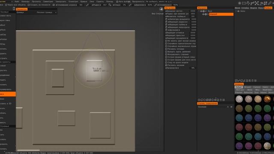Expand the Инструменты section header

tap(8, 62)
